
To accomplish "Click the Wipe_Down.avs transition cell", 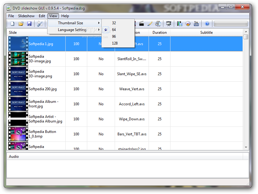I will point(132,119).
